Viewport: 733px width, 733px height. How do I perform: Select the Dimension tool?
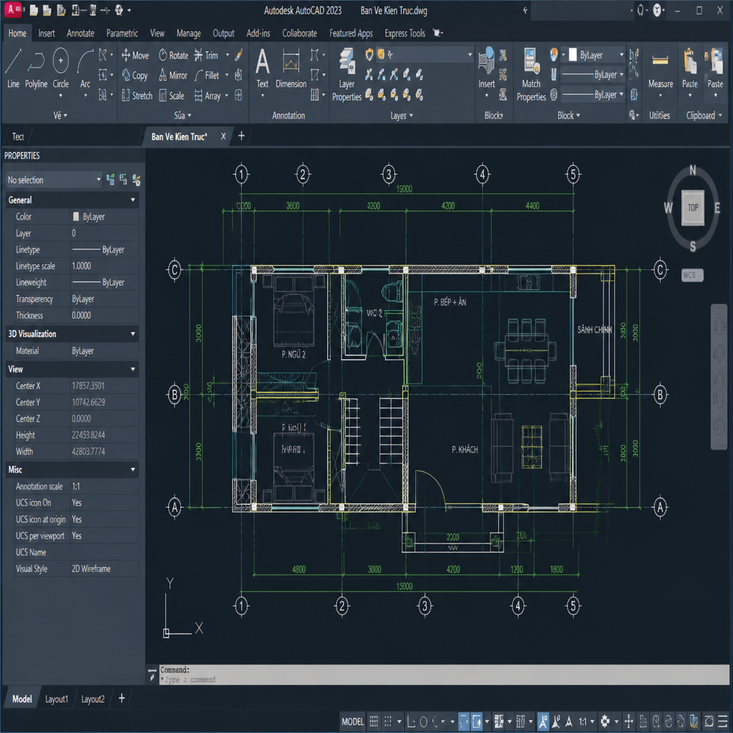(291, 68)
